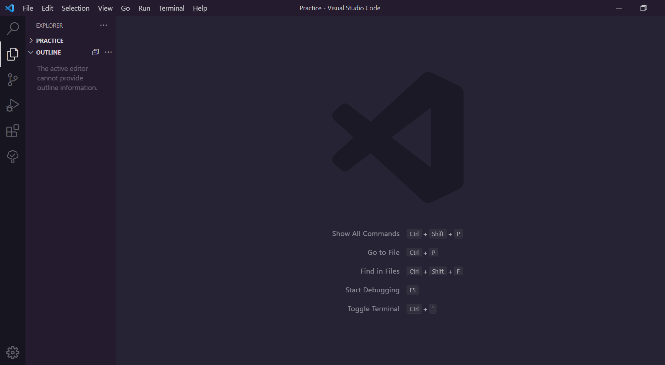Click the Start Debugging label

(x=373, y=290)
